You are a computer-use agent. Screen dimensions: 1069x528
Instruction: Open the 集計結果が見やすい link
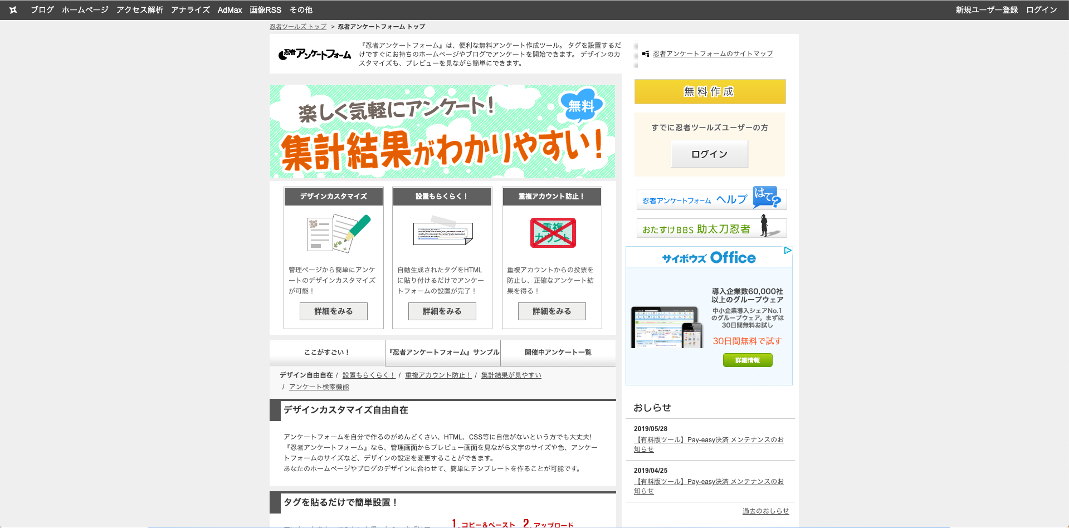point(510,375)
